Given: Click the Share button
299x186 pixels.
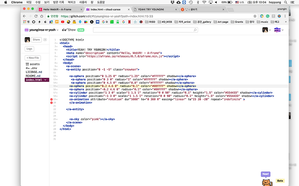Looking at the screenshot, I should 36,40.
